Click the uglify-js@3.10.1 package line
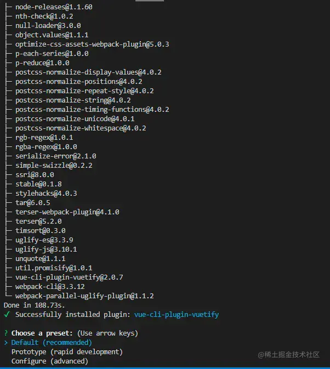Screen dimensions: 330x369 [46, 249]
